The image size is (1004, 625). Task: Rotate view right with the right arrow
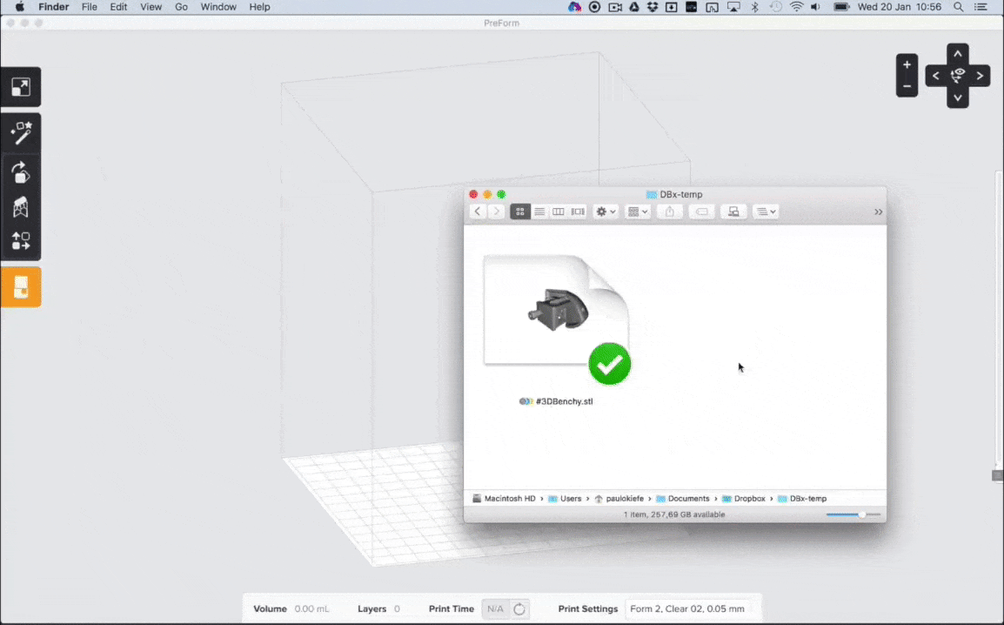click(x=980, y=76)
